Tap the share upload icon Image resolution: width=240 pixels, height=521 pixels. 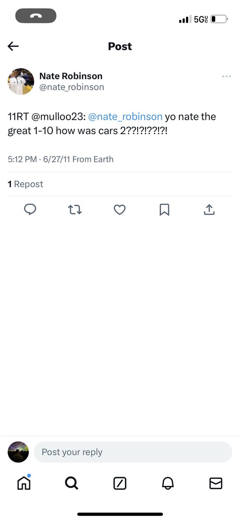[x=209, y=210]
